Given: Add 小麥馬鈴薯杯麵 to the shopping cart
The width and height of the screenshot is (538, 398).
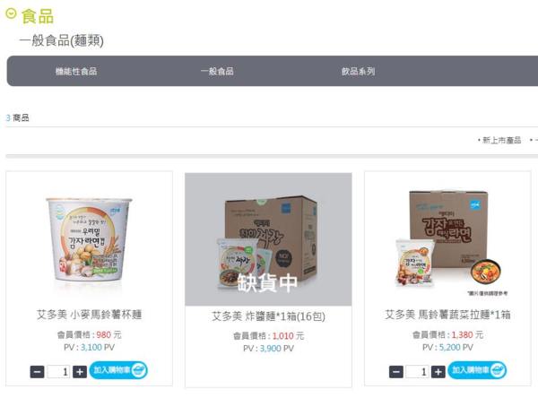Looking at the screenshot, I should 118,370.
